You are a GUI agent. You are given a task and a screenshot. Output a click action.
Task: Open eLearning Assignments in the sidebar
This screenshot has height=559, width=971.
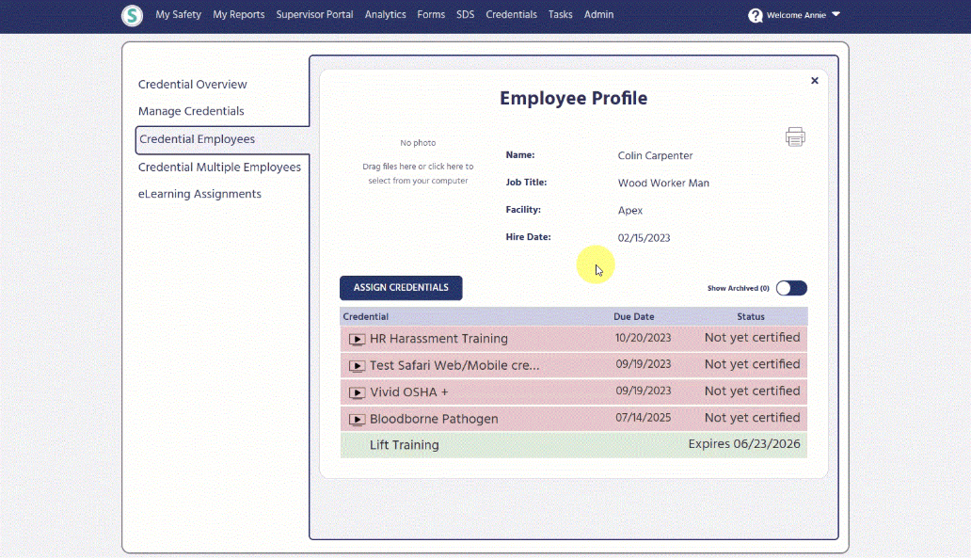[199, 194]
